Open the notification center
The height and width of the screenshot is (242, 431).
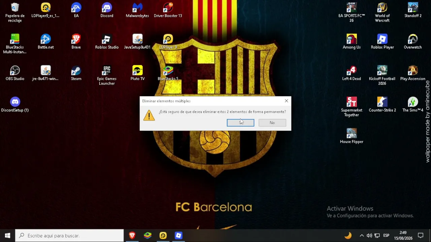click(x=421, y=236)
